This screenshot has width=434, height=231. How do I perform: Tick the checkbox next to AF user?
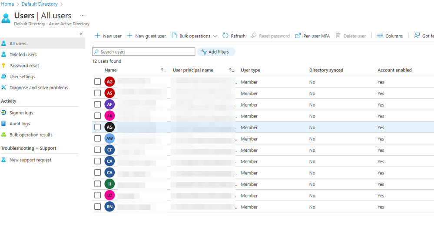point(97,104)
